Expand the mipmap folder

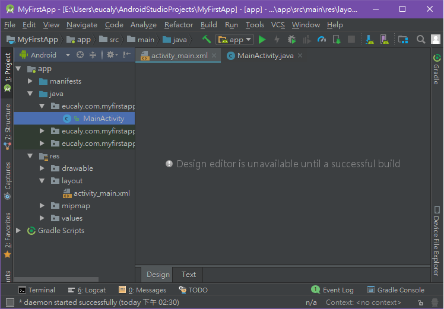pos(42,206)
